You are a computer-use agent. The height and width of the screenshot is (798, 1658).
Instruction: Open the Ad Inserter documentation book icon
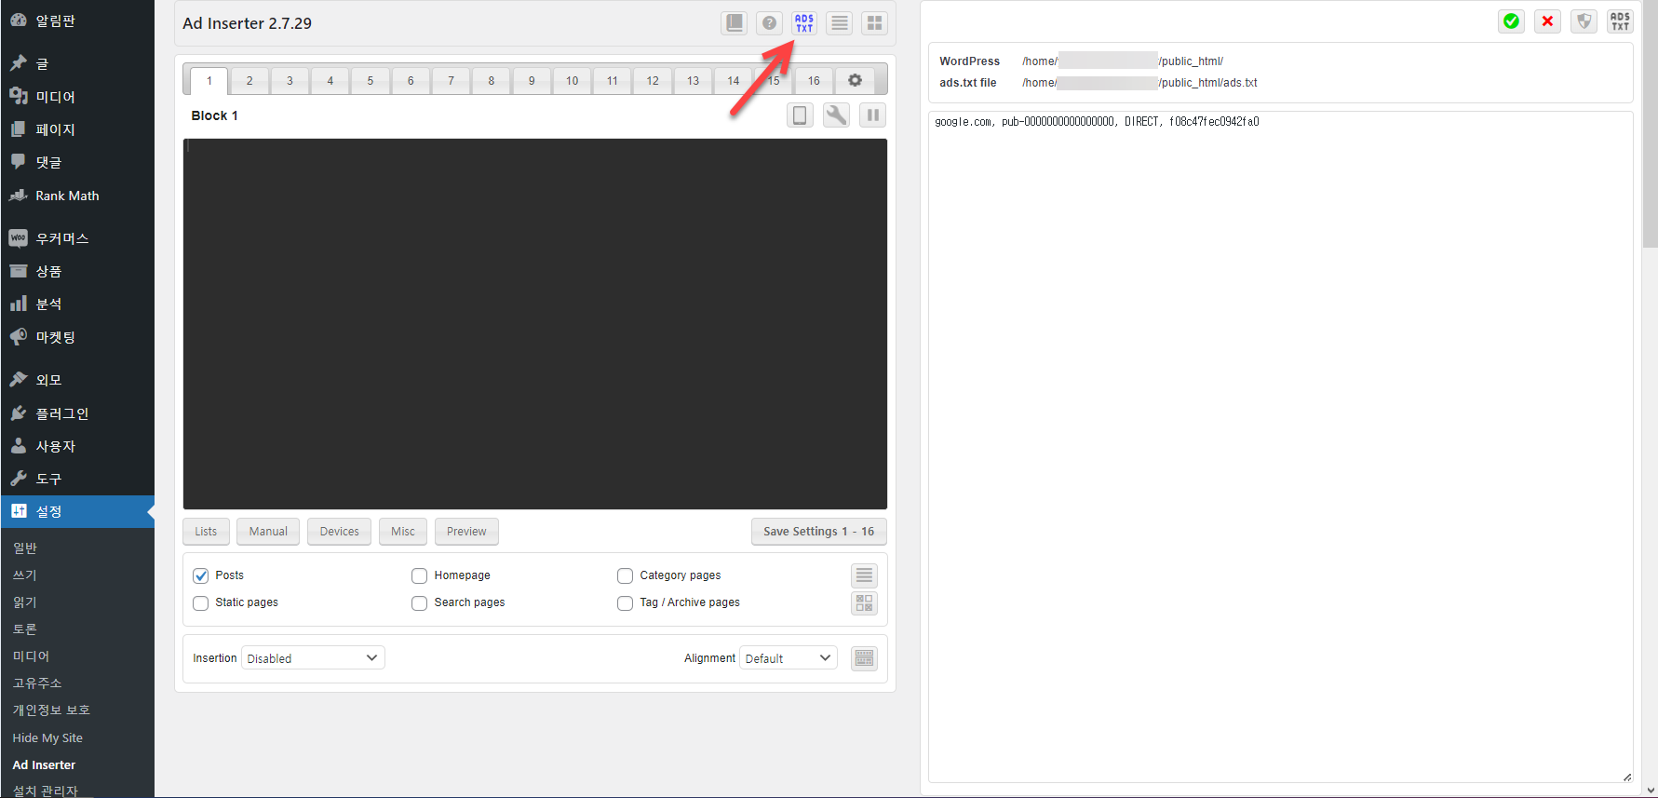click(x=735, y=23)
